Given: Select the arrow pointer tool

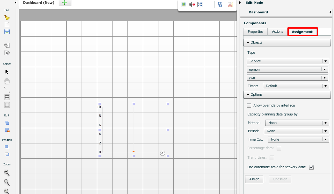Looking at the screenshot, I should tap(7, 72).
